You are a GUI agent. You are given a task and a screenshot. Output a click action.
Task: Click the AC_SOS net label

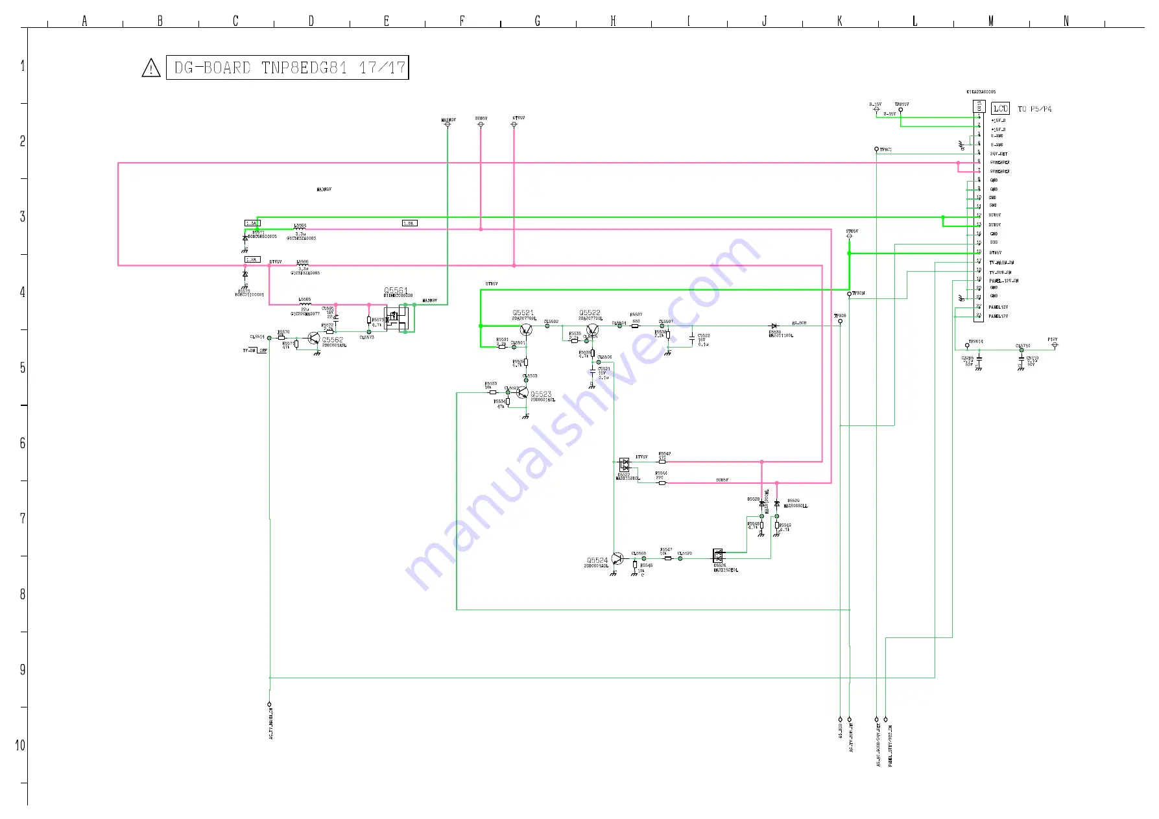799,323
